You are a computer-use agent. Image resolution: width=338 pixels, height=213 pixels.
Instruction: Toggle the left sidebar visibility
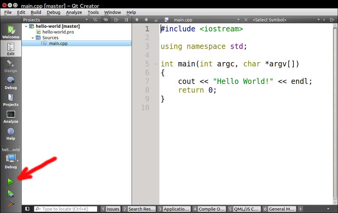[27, 209]
